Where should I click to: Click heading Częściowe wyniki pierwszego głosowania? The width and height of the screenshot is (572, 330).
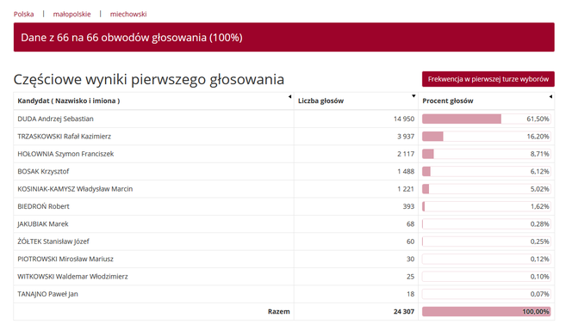click(x=149, y=79)
